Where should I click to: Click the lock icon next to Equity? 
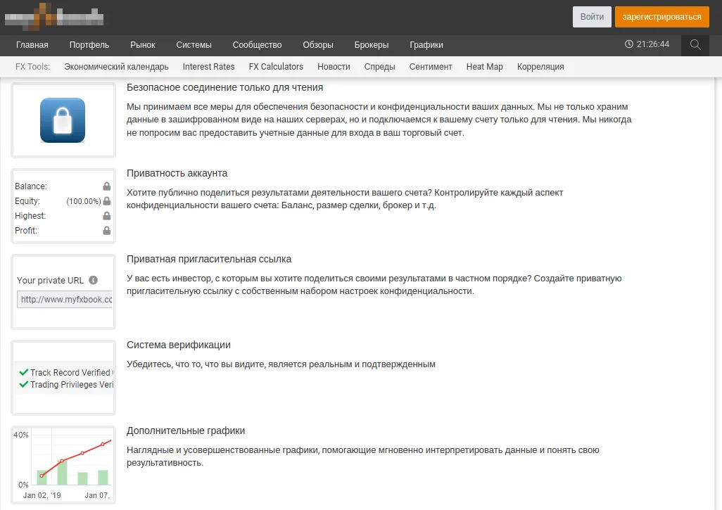tap(107, 200)
